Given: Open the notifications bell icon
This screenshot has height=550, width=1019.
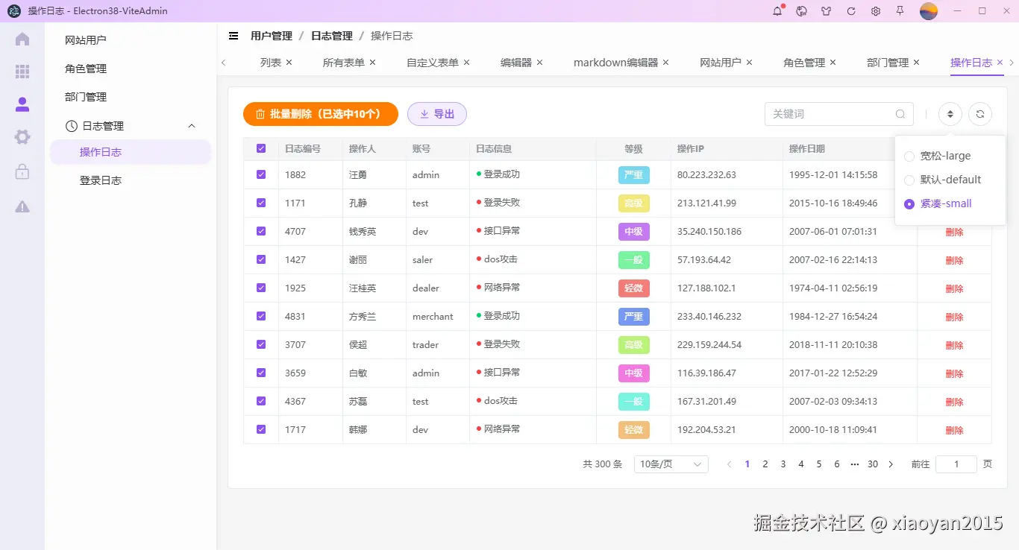Looking at the screenshot, I should click(x=777, y=11).
